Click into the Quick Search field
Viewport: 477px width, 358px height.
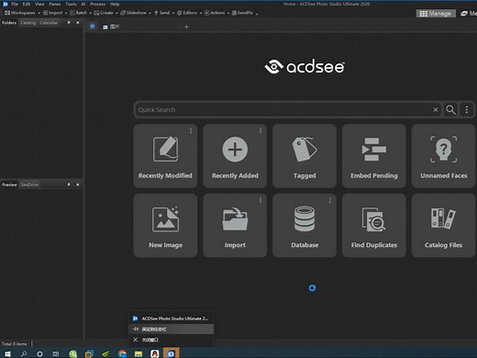click(x=283, y=109)
